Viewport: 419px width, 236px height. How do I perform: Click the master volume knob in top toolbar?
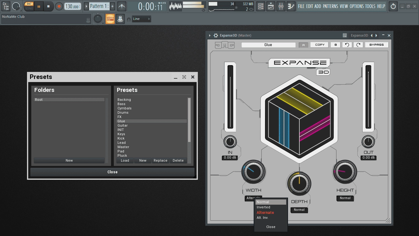coord(16,6)
